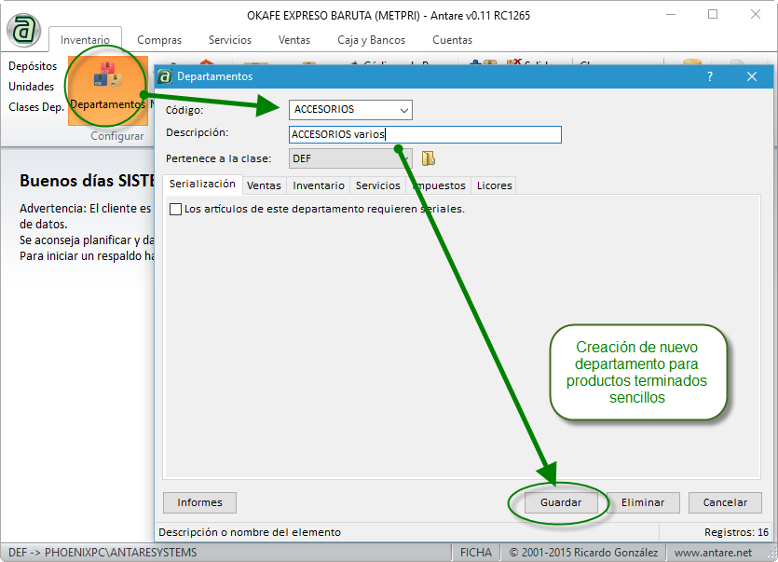Image resolution: width=778 pixels, height=562 pixels.
Task: Click the dialog help question mark
Action: point(710,76)
